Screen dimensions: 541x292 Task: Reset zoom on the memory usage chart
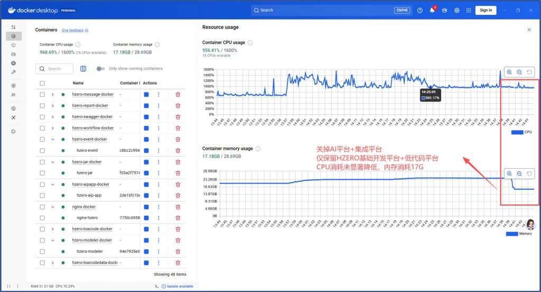point(529,174)
